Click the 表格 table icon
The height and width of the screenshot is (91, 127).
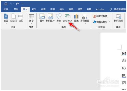31,16
